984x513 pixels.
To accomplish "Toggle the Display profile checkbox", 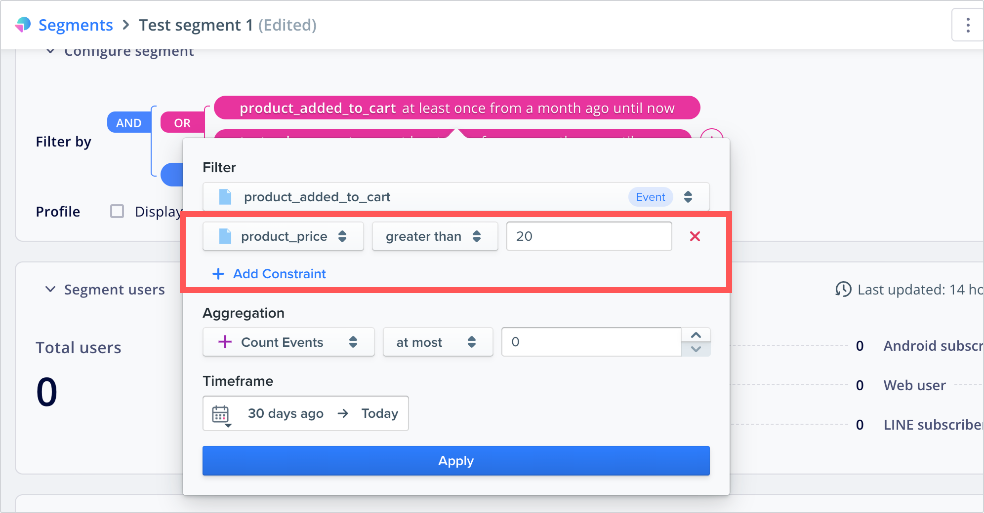I will [117, 212].
